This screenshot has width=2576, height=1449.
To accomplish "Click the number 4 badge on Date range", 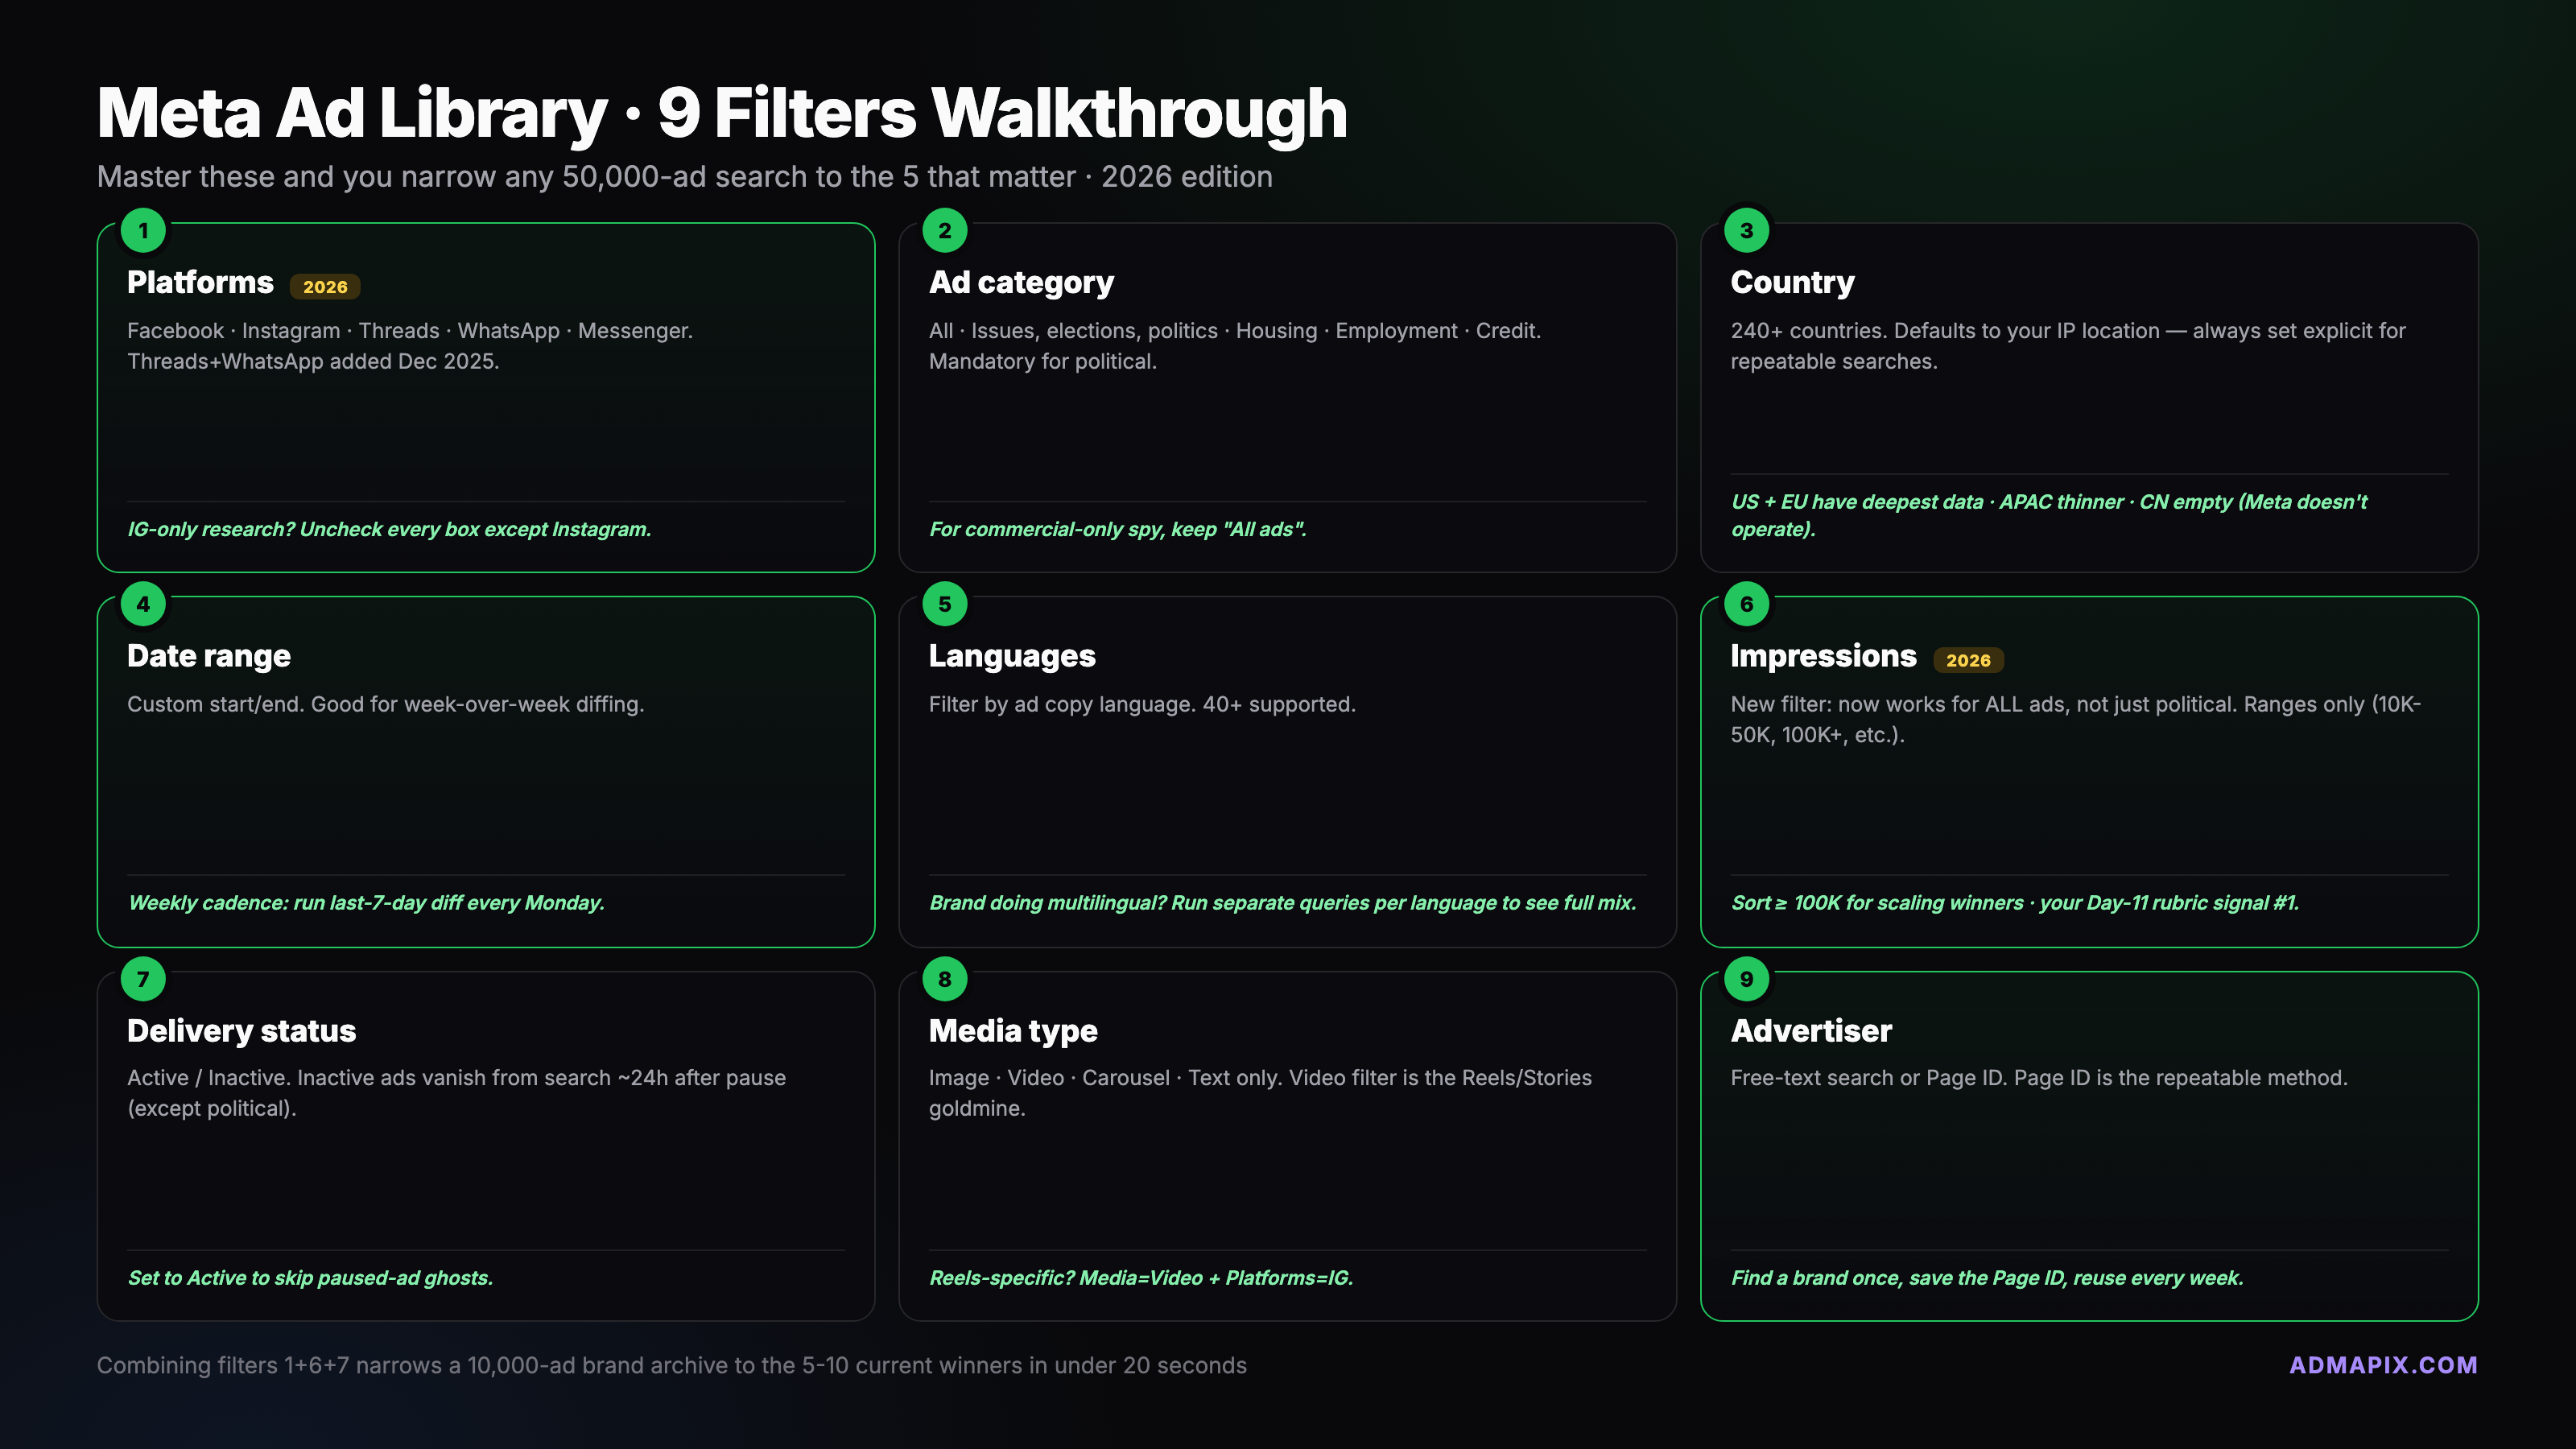I will pos(143,604).
